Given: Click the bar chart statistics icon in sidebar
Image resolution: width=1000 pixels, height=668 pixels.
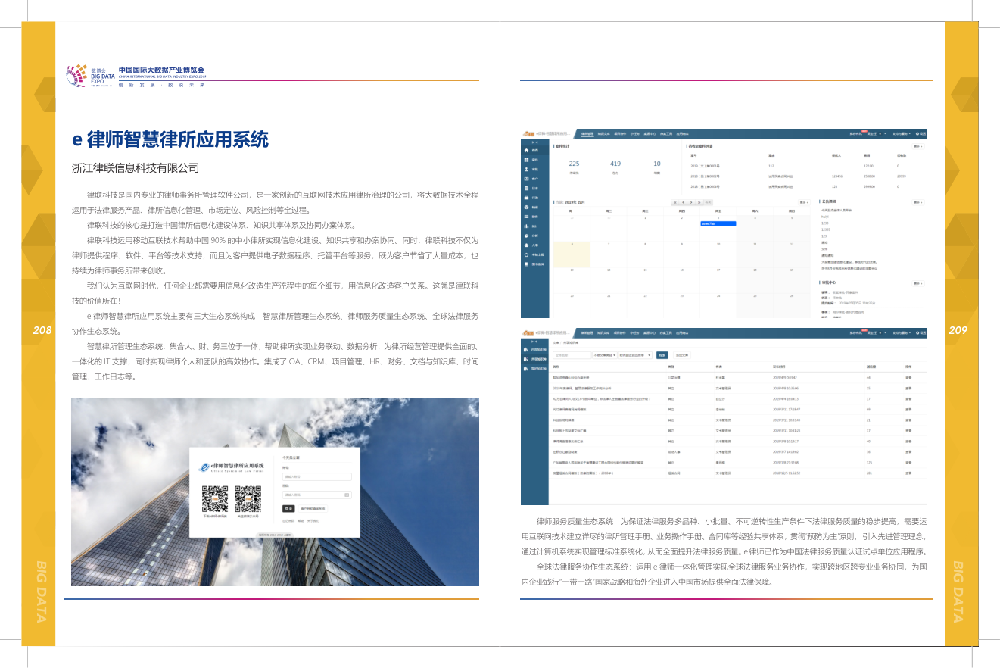Looking at the screenshot, I should pos(526,226).
